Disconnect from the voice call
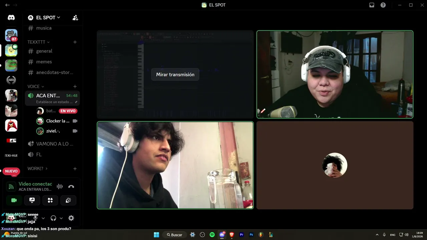This screenshot has height=240, width=427. (71, 187)
